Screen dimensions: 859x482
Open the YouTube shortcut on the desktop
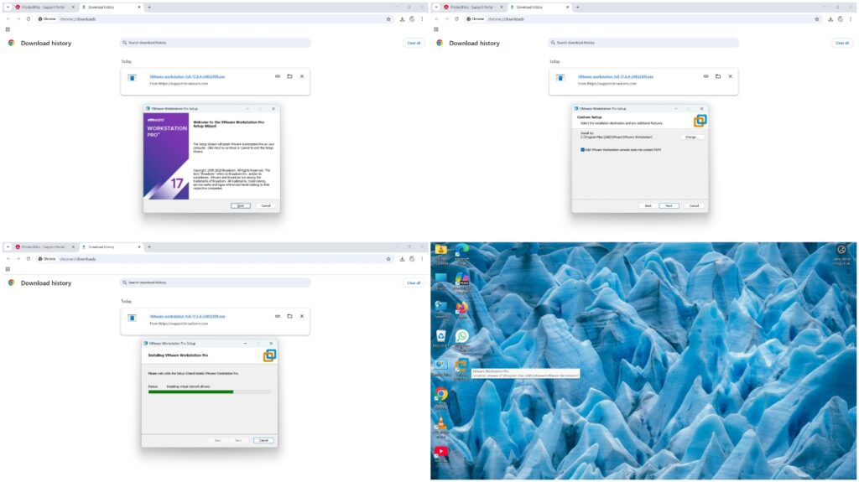(440, 453)
